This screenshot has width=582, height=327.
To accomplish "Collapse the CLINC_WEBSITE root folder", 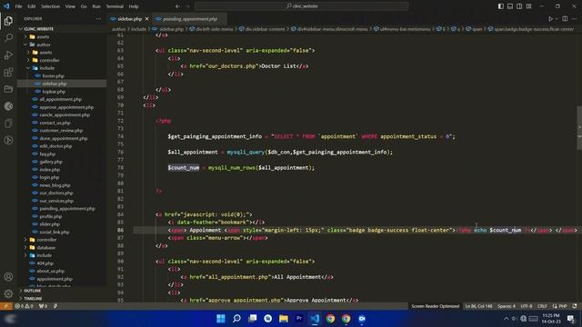I will [x=38, y=28].
